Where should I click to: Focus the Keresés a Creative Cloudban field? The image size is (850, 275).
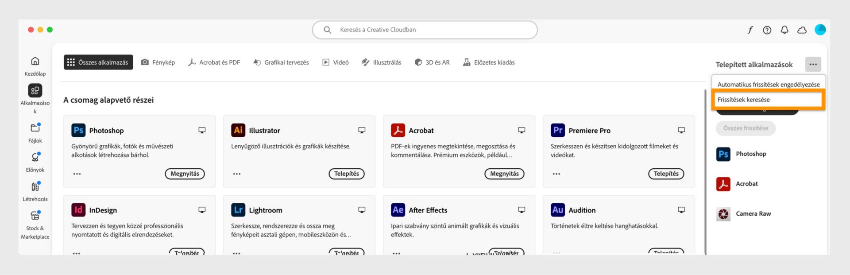tap(425, 30)
